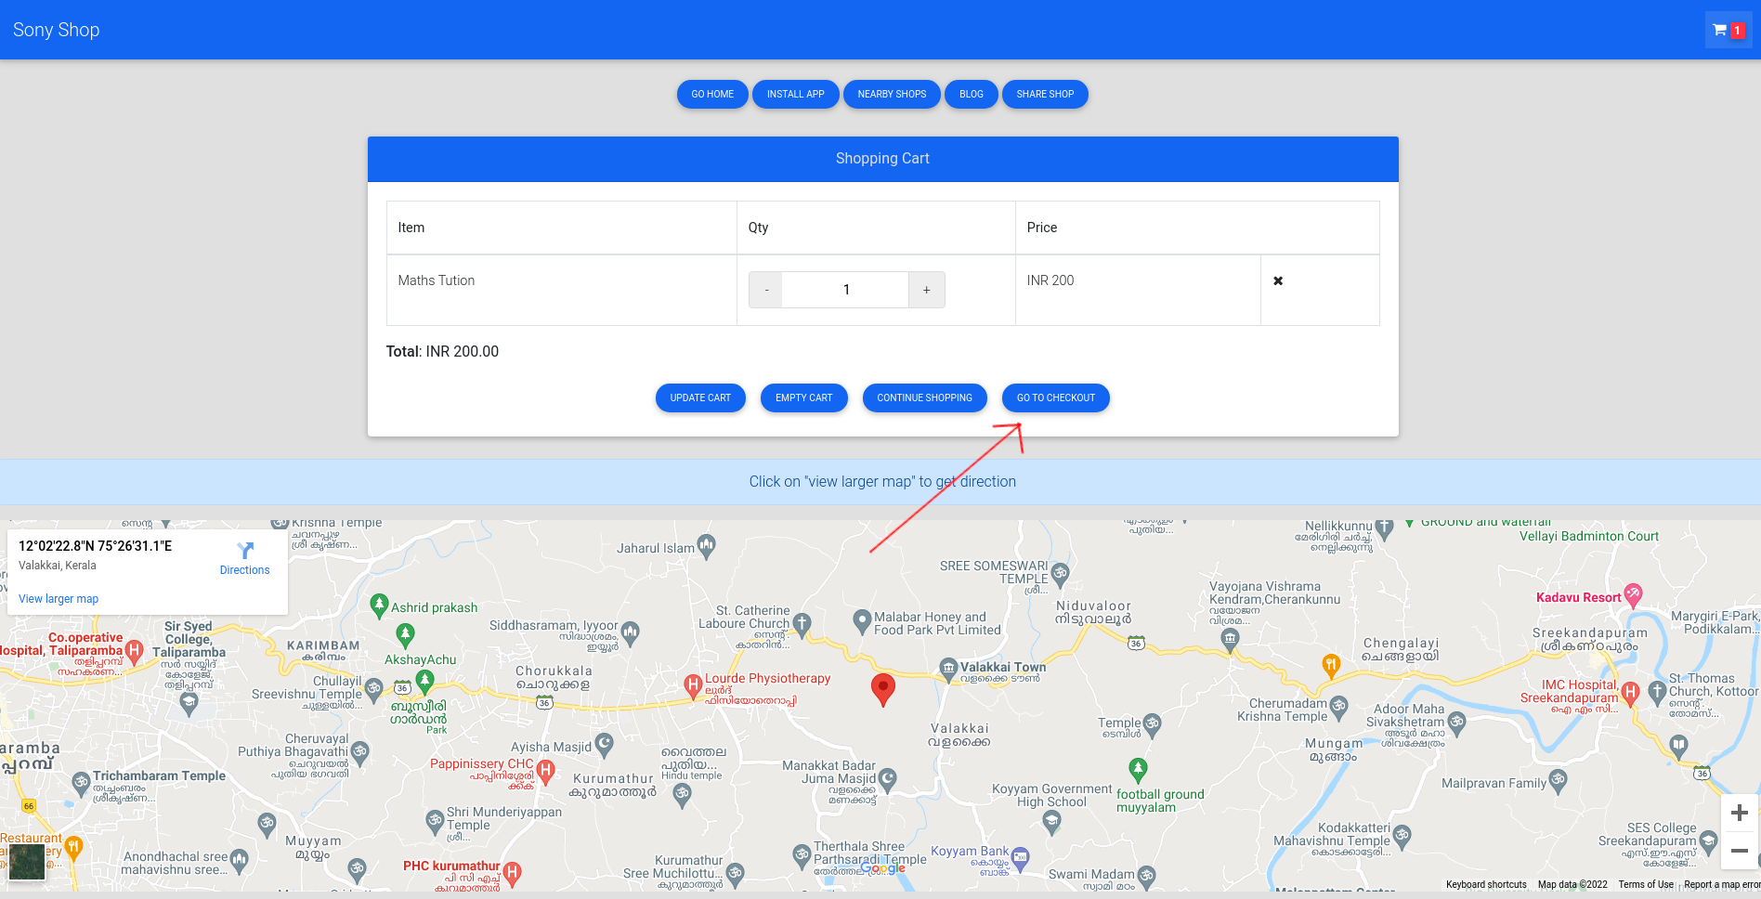Click the IMC Hospital Sreekandapuram marker
The height and width of the screenshot is (899, 1761).
(x=1630, y=693)
